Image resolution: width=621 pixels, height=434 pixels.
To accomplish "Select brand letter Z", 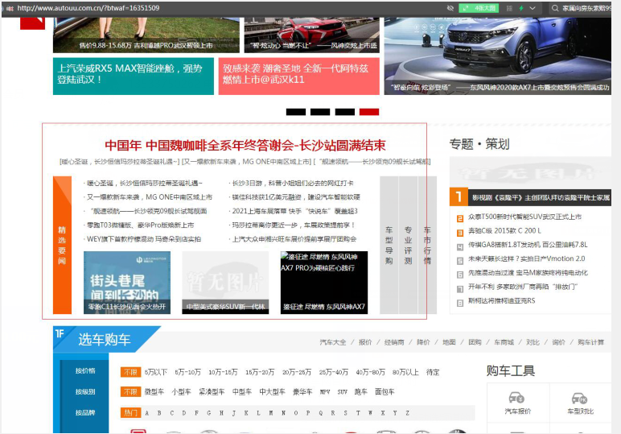I will click(407, 413).
